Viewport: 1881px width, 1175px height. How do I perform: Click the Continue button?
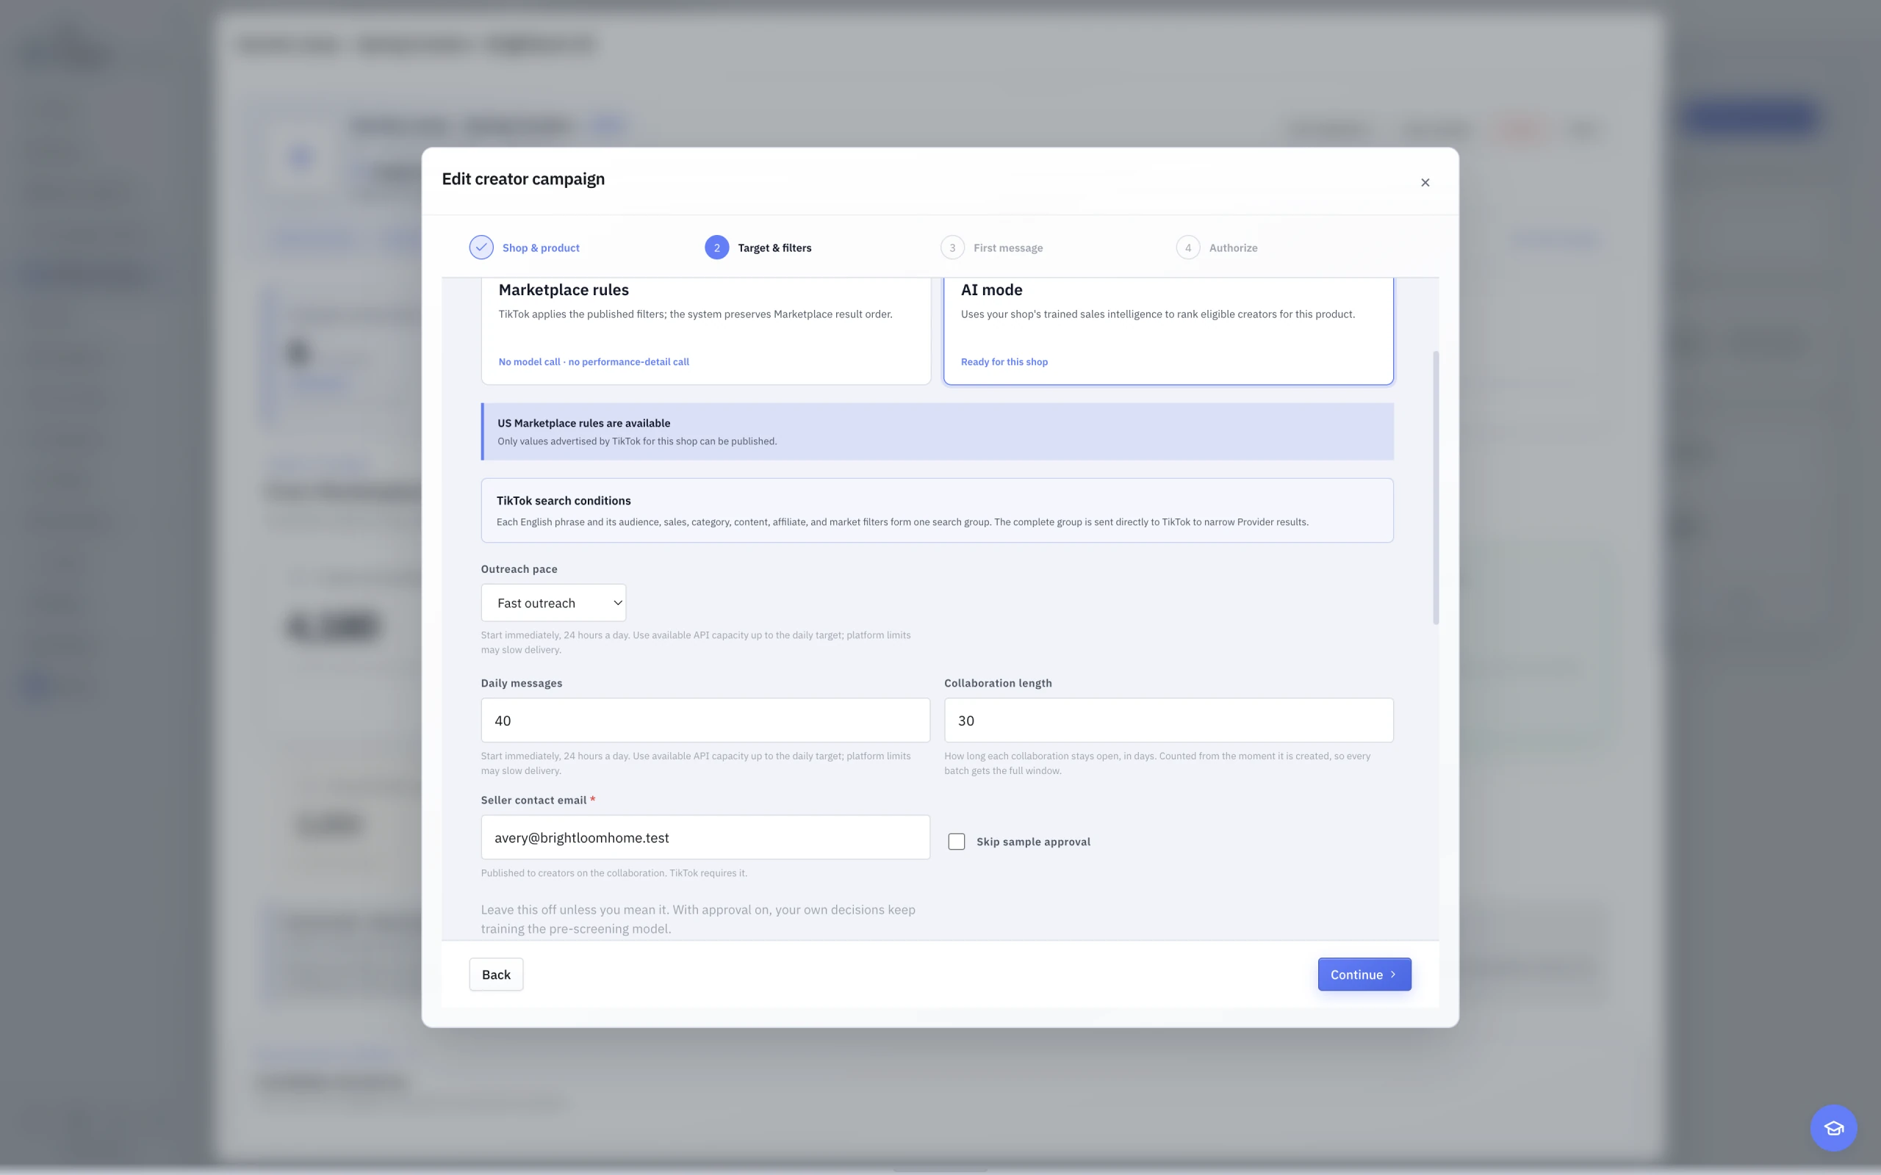pyautogui.click(x=1364, y=975)
